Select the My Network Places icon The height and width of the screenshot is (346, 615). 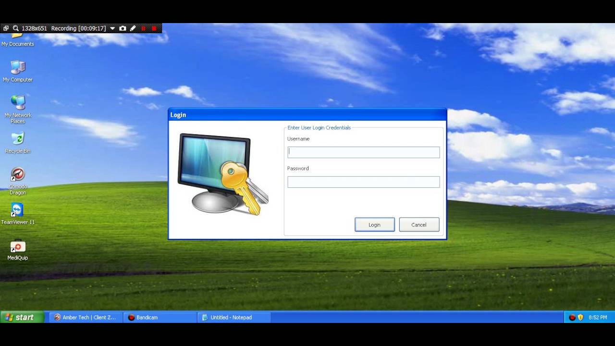click(18, 110)
